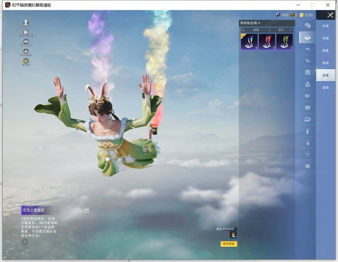Select the green trail thumbnail
This screenshot has height=262, width=338.
285,42
